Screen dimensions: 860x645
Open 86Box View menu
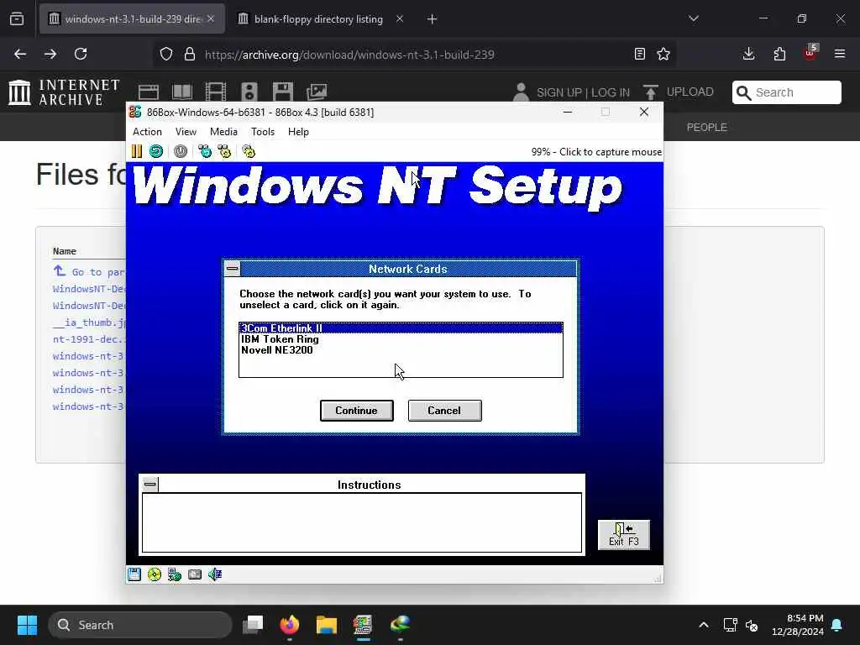point(186,132)
